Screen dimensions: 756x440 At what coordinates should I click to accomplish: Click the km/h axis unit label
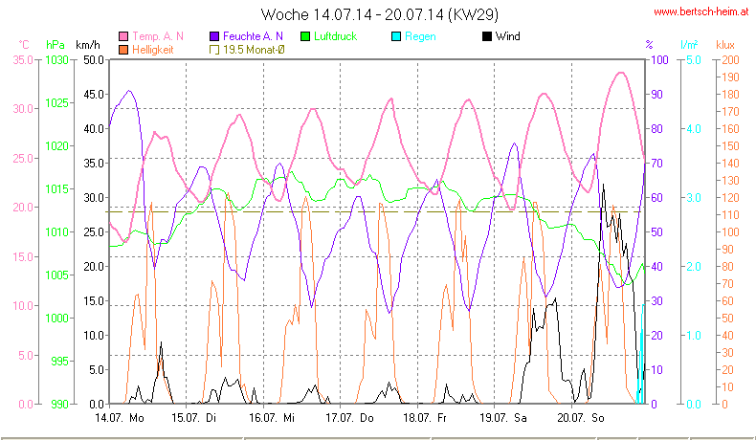(x=88, y=45)
